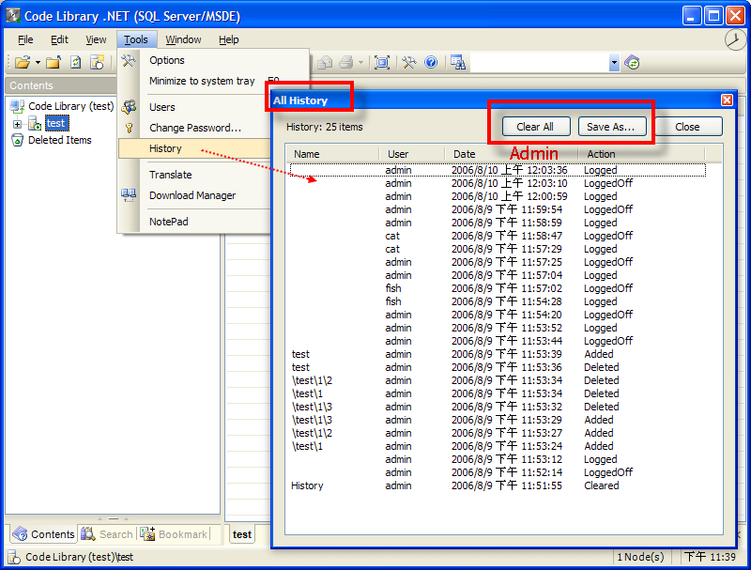Viewport: 751px width, 570px height.
Task: Select the fish Logged row at 11:54:28
Action: (x=498, y=301)
